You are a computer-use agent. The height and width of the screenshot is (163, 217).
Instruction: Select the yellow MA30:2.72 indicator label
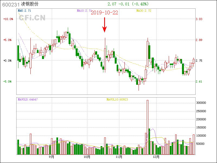(x=143, y=11)
